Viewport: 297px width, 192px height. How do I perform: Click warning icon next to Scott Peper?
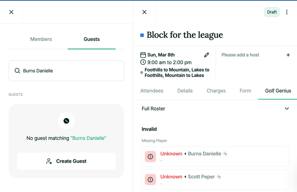pyautogui.click(x=150, y=180)
